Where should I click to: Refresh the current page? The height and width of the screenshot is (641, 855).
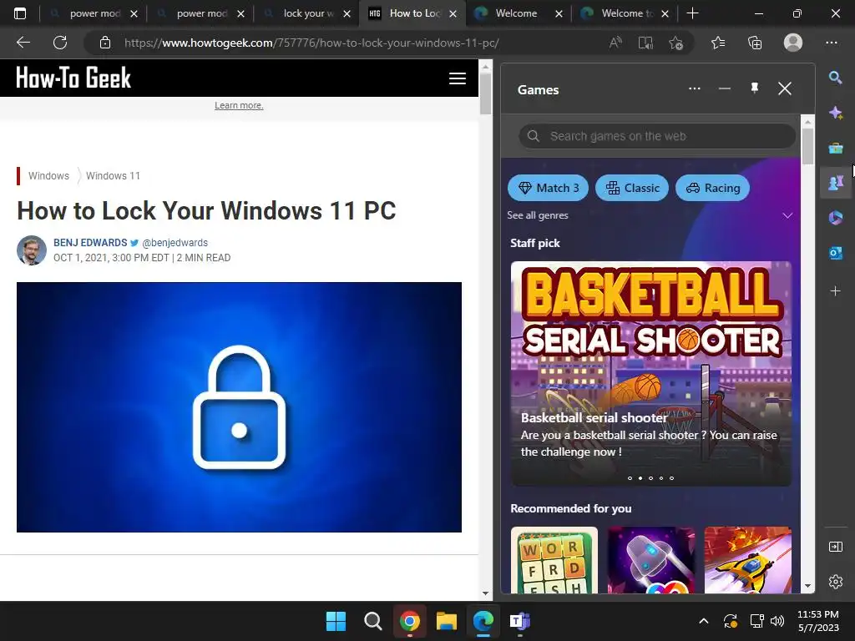(x=60, y=43)
